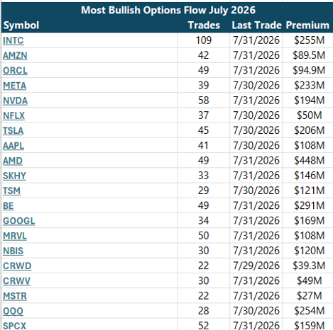Click the Trades column header
This screenshot has height=330, width=333.
point(204,25)
